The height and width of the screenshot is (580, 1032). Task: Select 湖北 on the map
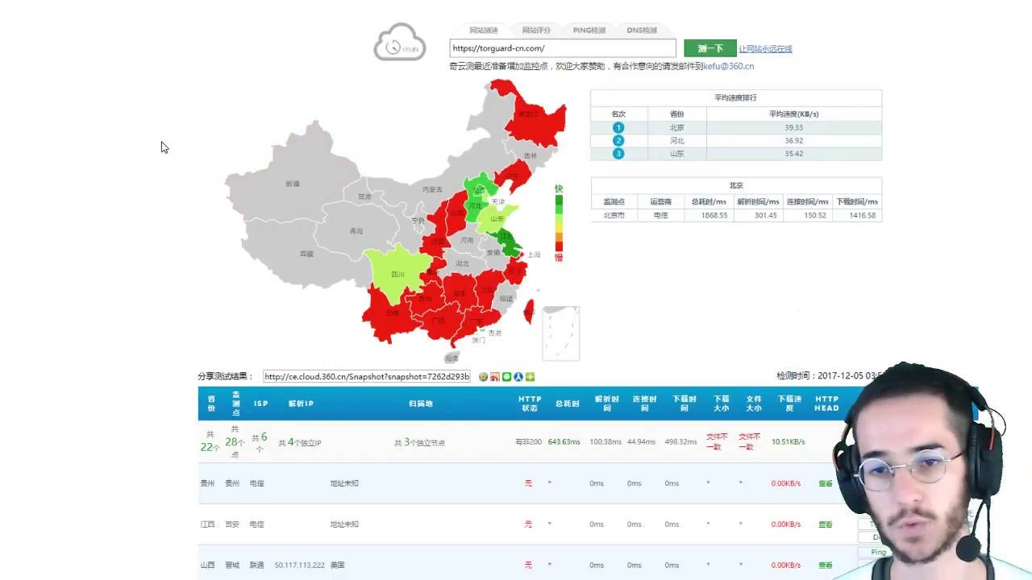[462, 263]
